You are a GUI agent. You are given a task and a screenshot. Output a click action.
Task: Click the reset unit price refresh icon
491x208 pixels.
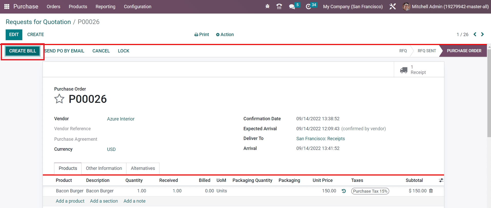344,191
